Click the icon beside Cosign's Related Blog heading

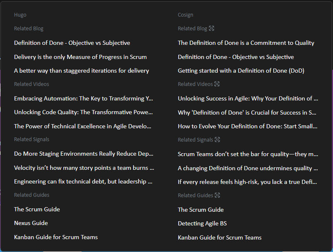211,28
